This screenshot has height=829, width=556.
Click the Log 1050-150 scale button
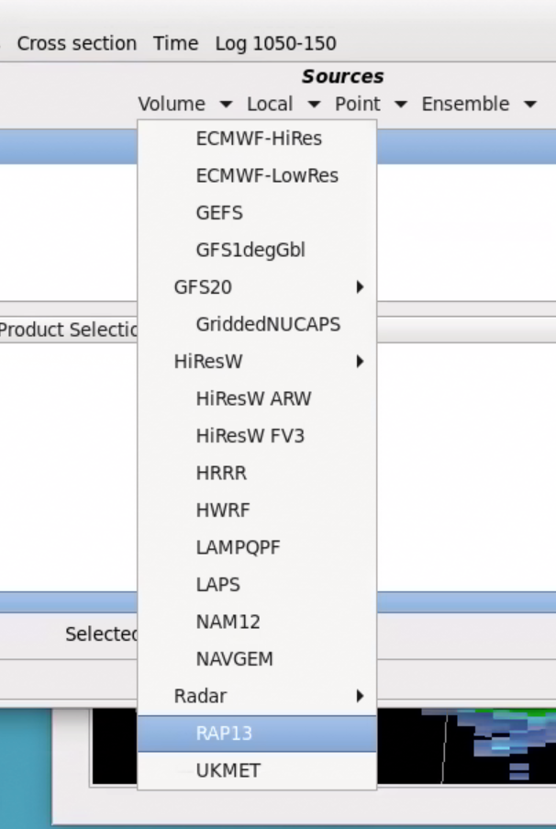point(275,43)
